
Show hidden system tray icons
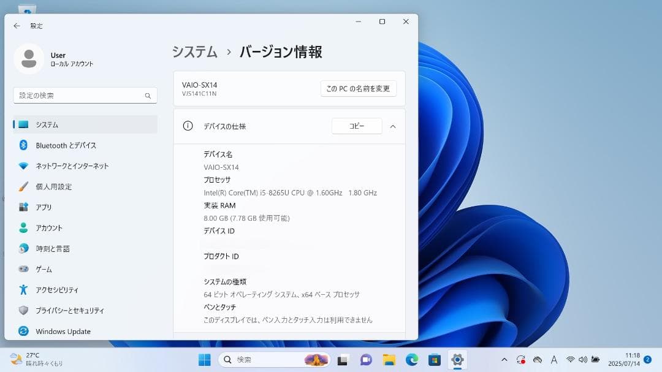click(x=504, y=360)
